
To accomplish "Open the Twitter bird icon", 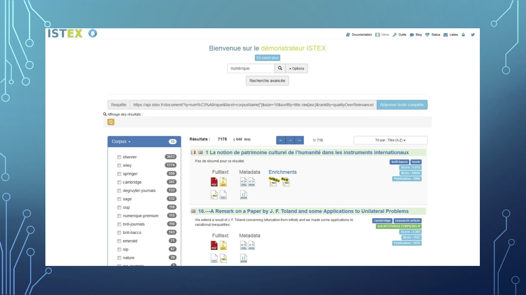I will (473, 35).
